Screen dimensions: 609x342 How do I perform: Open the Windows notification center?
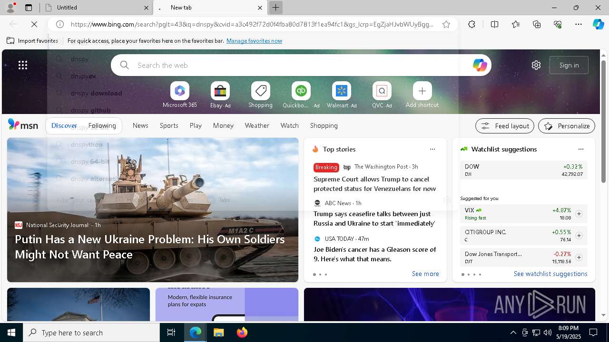pyautogui.click(x=593, y=332)
